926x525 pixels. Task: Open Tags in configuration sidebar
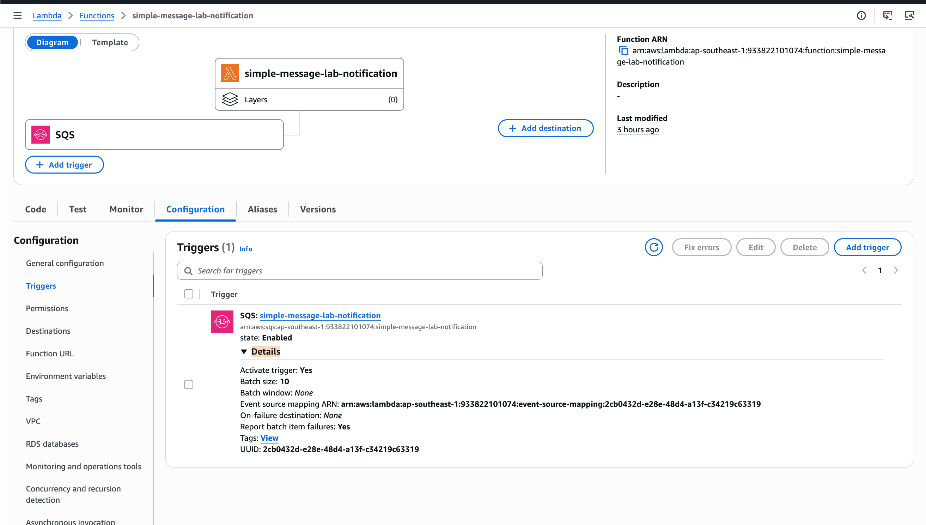pos(34,399)
